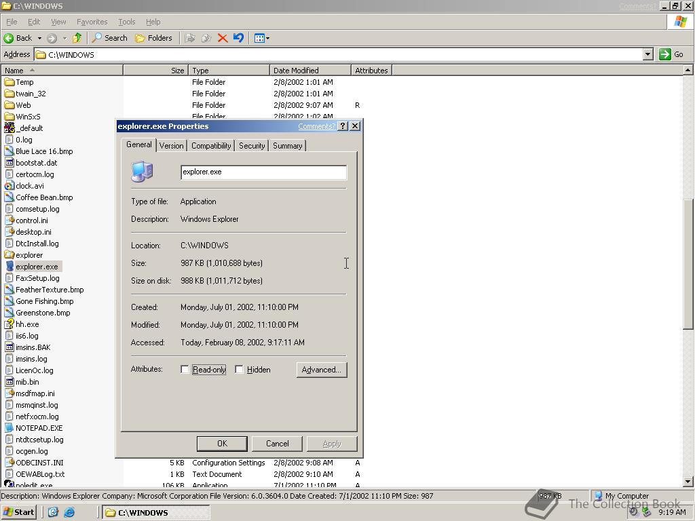This screenshot has height=521, width=695.
Task: Select the hh.exe help icon
Action: (x=10, y=324)
